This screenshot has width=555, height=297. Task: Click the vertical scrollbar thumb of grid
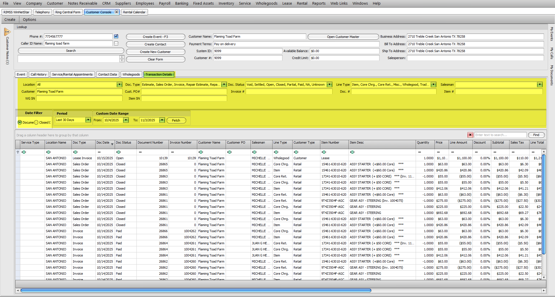[x=544, y=204]
